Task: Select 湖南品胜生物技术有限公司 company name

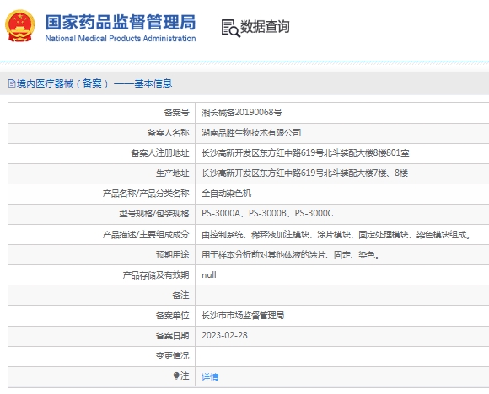Action: click(251, 133)
